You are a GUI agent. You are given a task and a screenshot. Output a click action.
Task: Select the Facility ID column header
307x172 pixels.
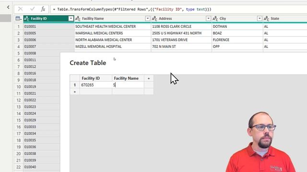coord(48,19)
